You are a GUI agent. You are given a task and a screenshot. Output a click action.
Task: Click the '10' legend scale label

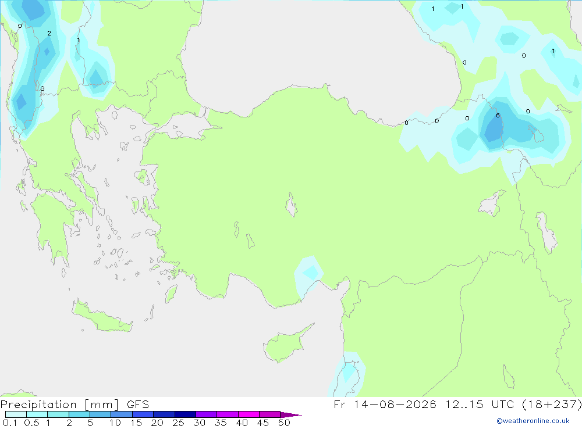click(115, 423)
